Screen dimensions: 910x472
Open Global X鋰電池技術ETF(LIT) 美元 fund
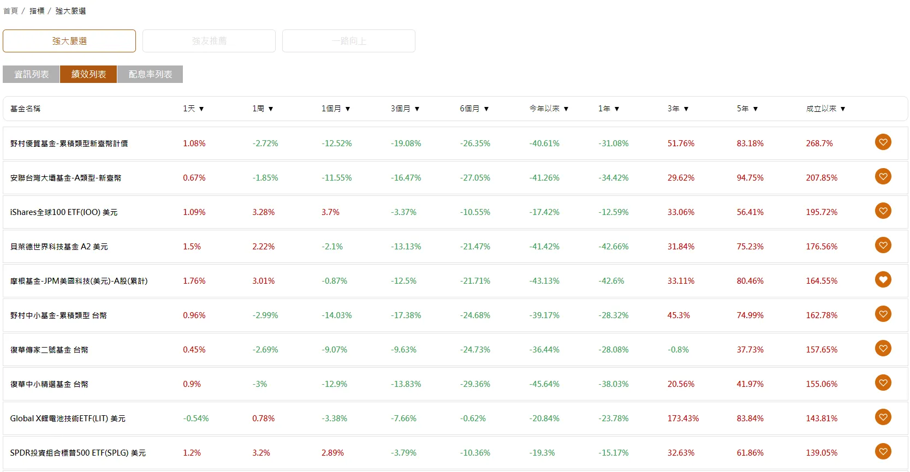68,419
